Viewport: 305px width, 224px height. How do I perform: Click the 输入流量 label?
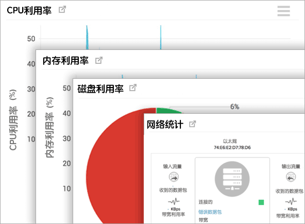173,166
